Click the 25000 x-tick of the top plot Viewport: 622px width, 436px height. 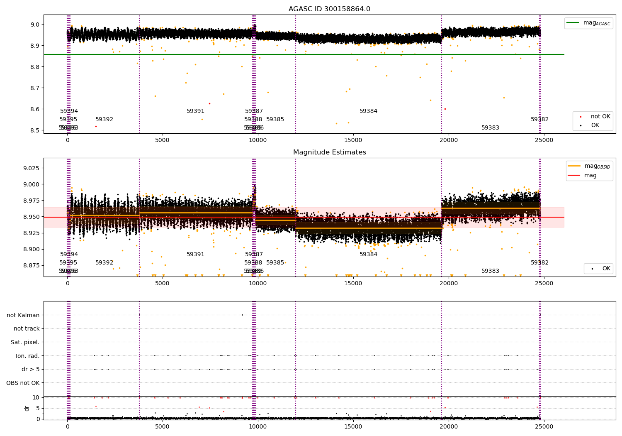coord(544,140)
